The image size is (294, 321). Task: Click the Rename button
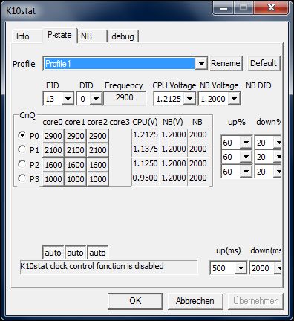(x=226, y=63)
